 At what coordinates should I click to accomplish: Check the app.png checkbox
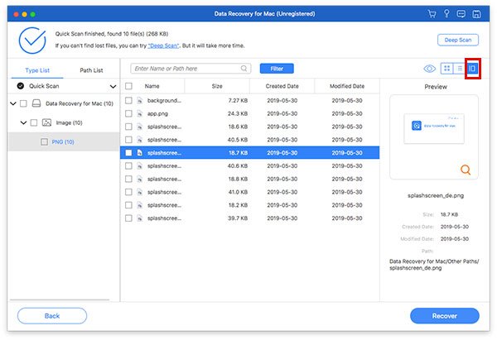click(128, 113)
